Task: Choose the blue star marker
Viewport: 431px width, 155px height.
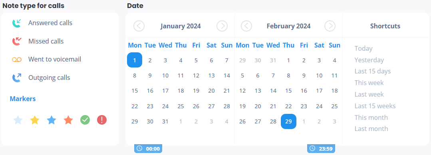Action: 52,120
